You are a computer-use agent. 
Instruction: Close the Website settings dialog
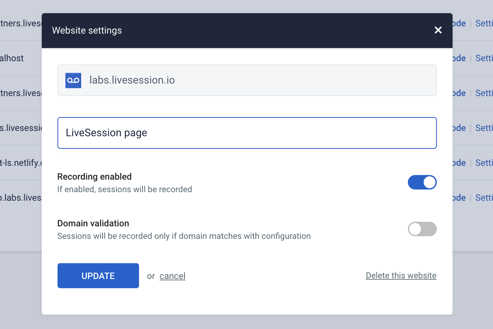click(438, 30)
